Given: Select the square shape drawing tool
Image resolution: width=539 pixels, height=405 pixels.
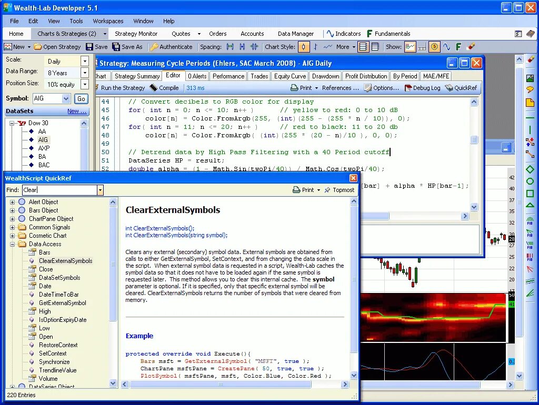Looking at the screenshot, I should (530, 194).
